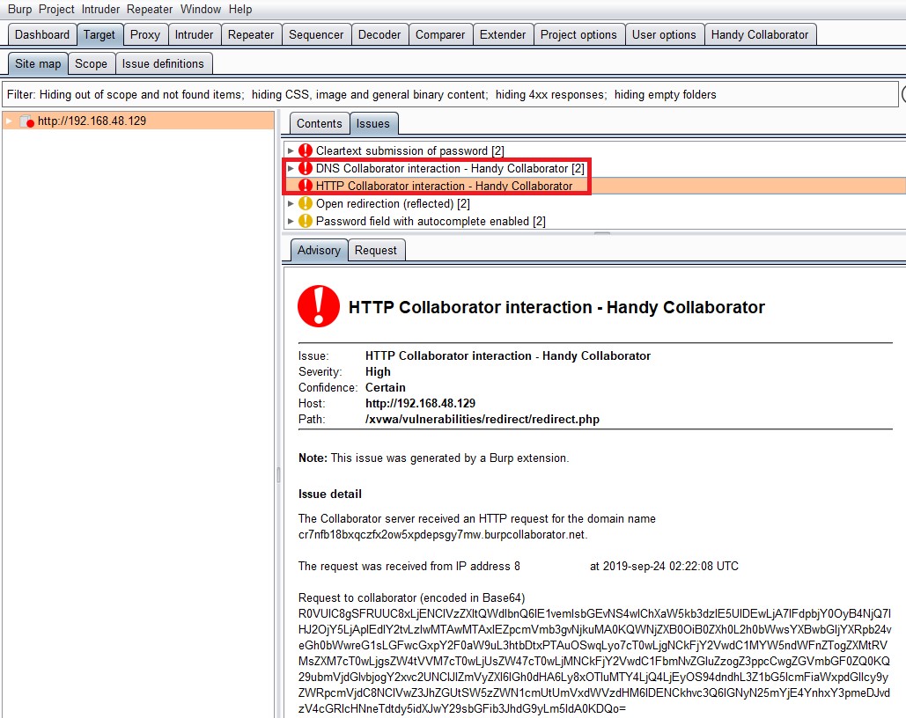This screenshot has width=906, height=718.
Task: Open the Project options tab
Action: (x=579, y=34)
